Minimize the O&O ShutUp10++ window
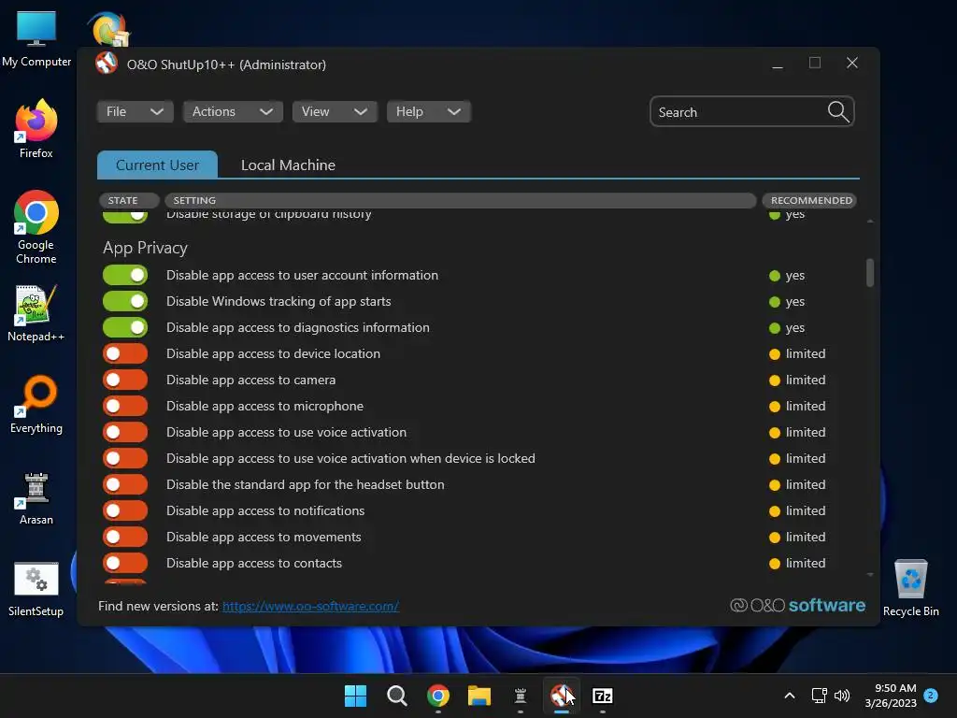This screenshot has width=957, height=718. tap(777, 64)
